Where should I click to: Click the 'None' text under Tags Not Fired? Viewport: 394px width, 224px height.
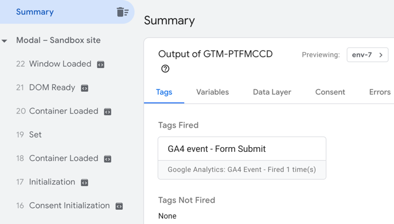[167, 216]
